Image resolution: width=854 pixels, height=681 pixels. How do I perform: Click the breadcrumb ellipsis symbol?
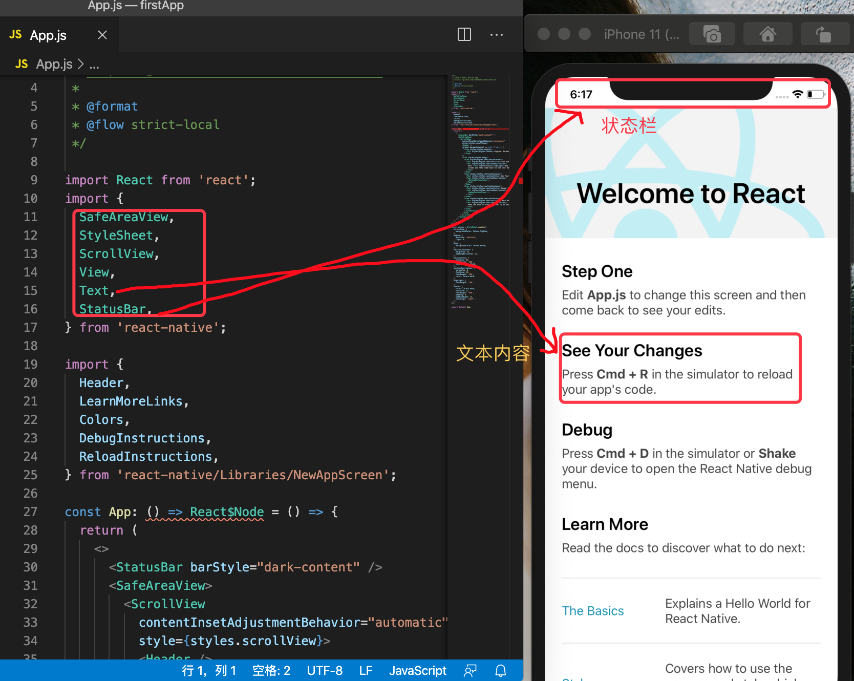tap(94, 65)
